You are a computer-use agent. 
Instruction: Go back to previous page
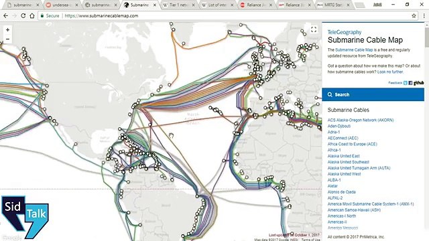5,16
